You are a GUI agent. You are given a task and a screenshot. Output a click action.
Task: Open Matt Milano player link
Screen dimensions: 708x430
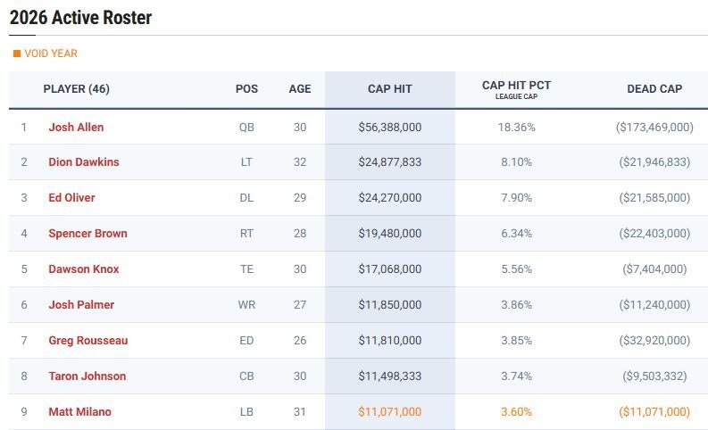point(79,412)
